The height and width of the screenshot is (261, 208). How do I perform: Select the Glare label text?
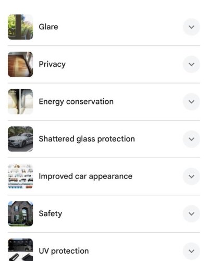48,27
